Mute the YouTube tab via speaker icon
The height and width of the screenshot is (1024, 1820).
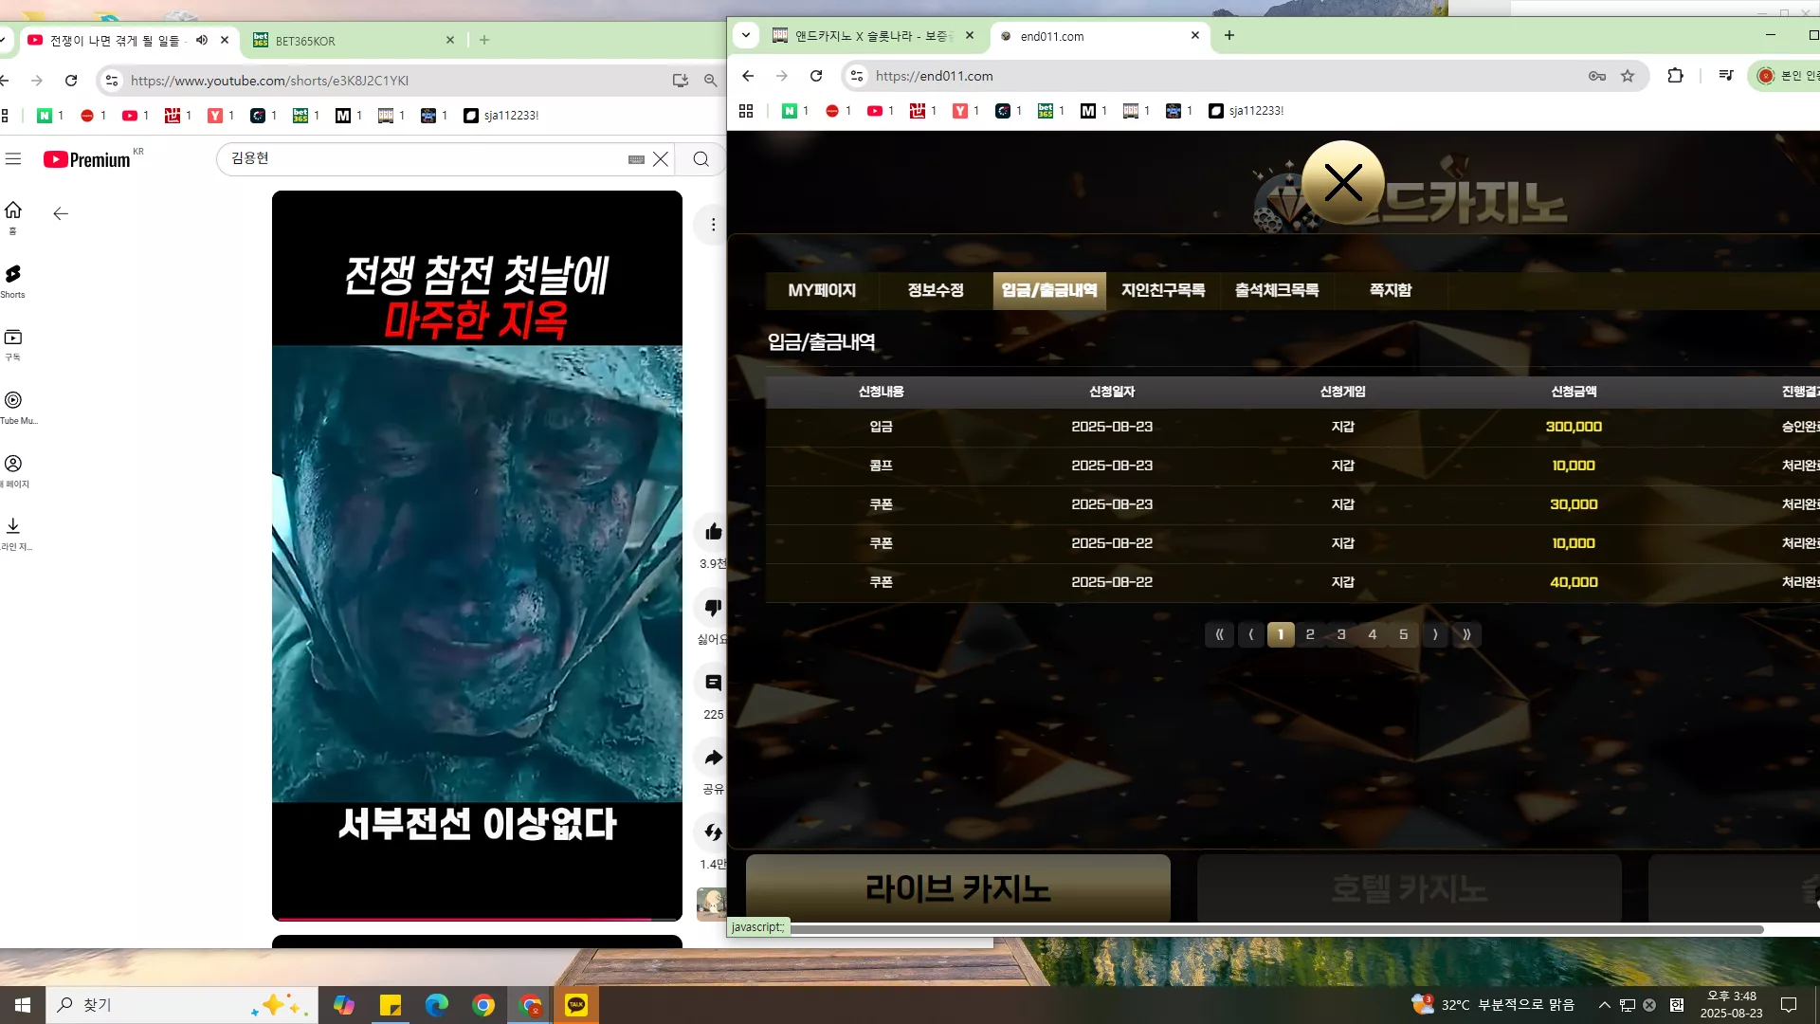202,40
